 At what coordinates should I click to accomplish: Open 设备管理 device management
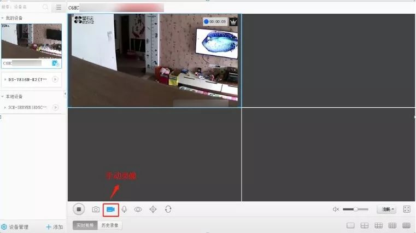tap(15, 226)
